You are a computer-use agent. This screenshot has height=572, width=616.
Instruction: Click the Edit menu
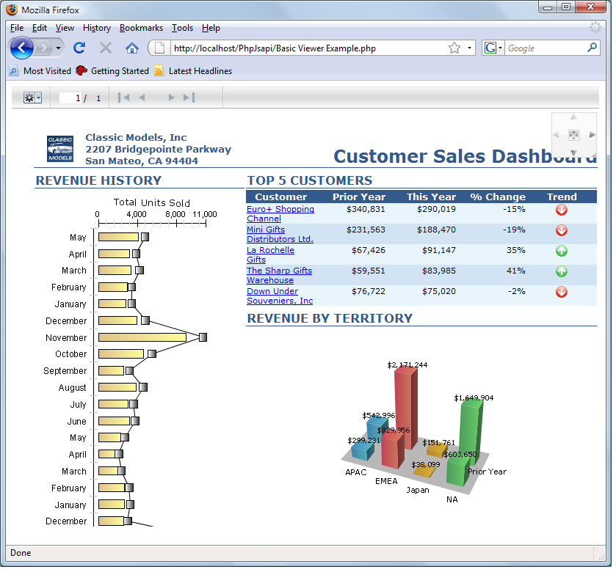pos(40,28)
